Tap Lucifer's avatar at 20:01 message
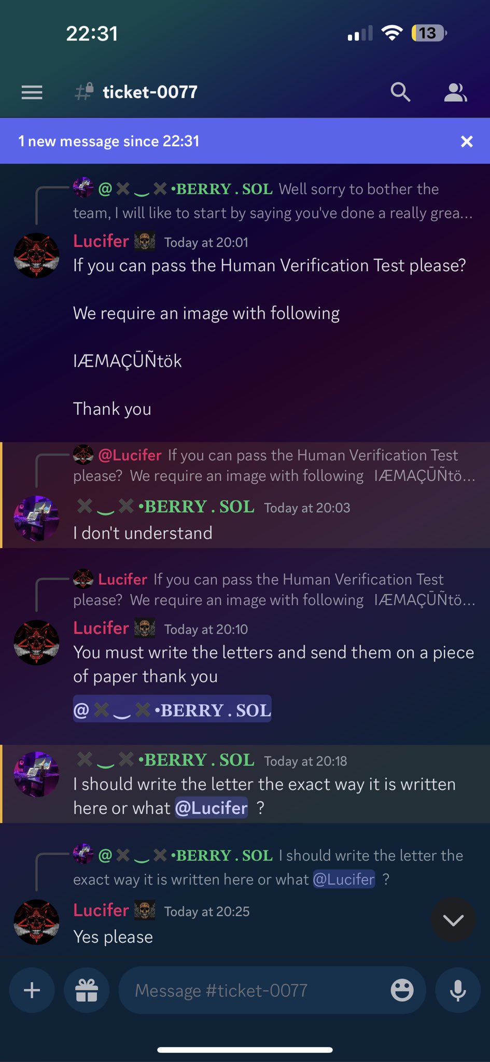Screen dimensions: 490x1062 coord(36,256)
